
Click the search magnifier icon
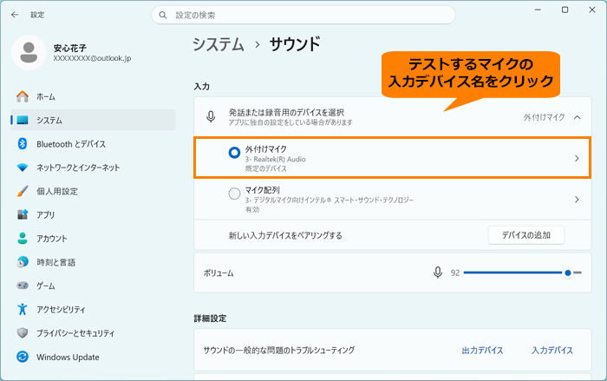[163, 15]
